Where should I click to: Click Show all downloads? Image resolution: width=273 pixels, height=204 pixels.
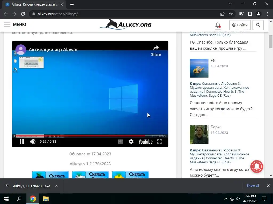(253, 186)
